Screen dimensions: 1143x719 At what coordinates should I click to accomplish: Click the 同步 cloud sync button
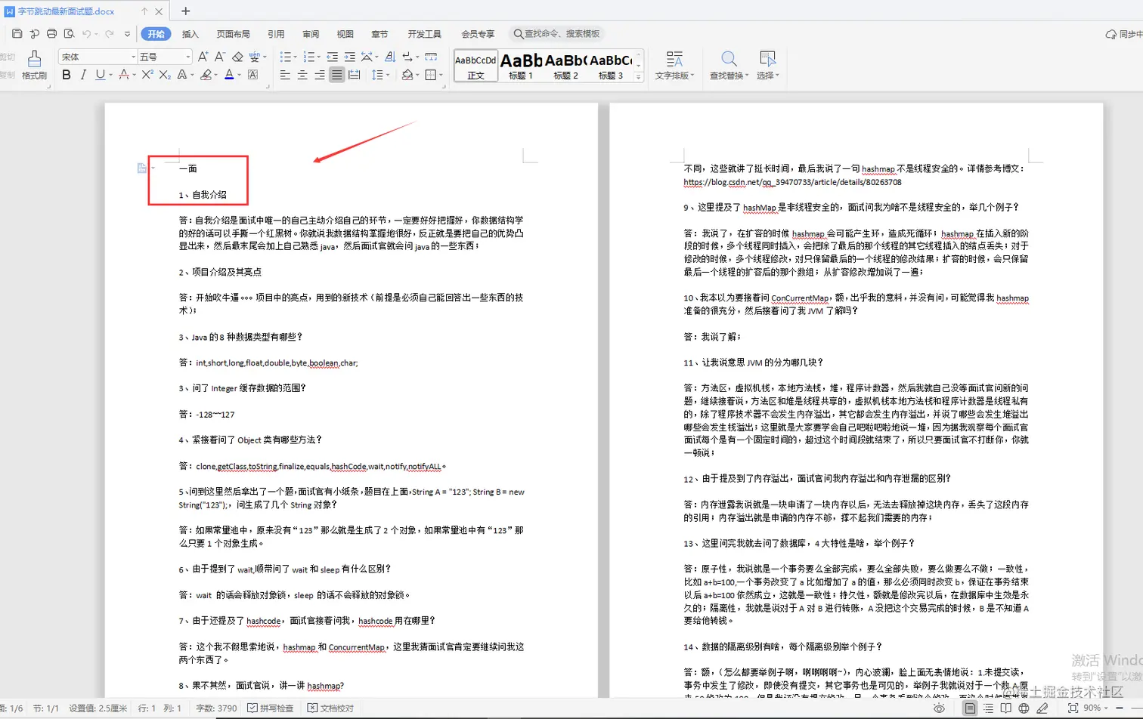(x=1124, y=34)
